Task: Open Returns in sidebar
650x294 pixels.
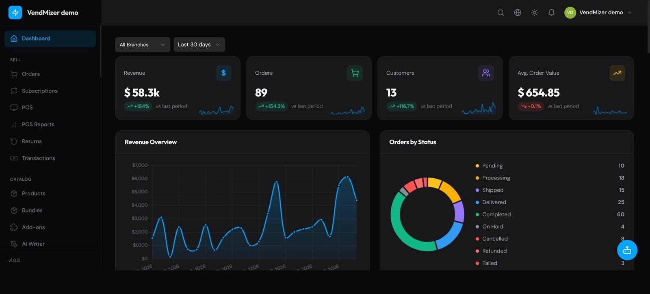Action: coord(50,141)
